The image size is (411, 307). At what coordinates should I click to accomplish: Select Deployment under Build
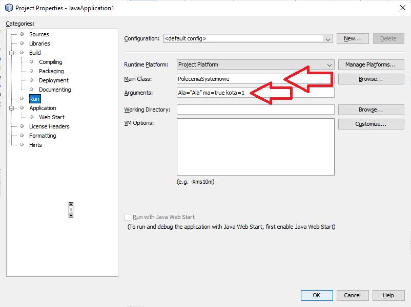coord(53,80)
